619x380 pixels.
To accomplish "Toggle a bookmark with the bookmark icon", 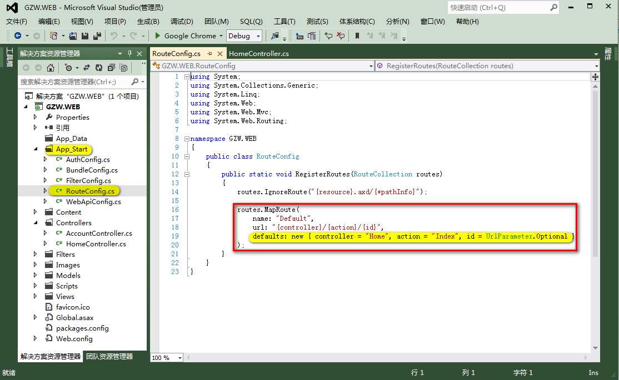I will click(357, 36).
